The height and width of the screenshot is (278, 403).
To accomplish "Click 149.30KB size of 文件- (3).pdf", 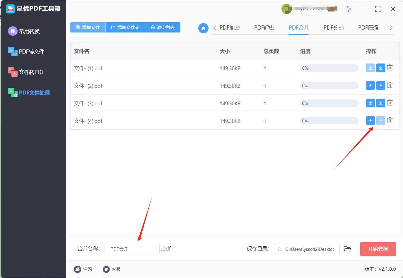I will 230,104.
